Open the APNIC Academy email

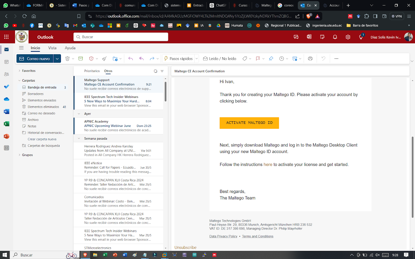[x=119, y=126]
